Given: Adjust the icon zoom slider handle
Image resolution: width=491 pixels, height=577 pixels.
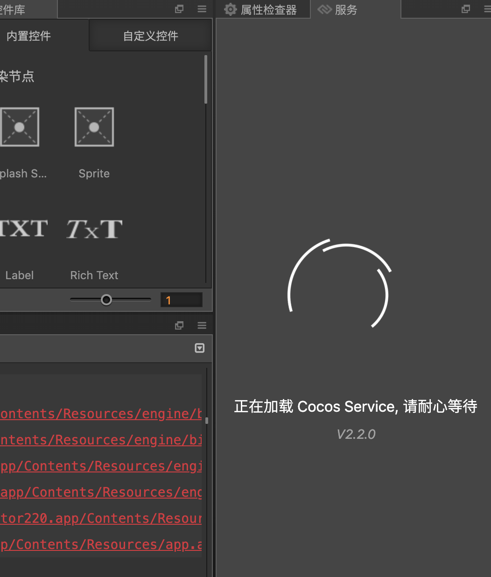Looking at the screenshot, I should pyautogui.click(x=106, y=300).
